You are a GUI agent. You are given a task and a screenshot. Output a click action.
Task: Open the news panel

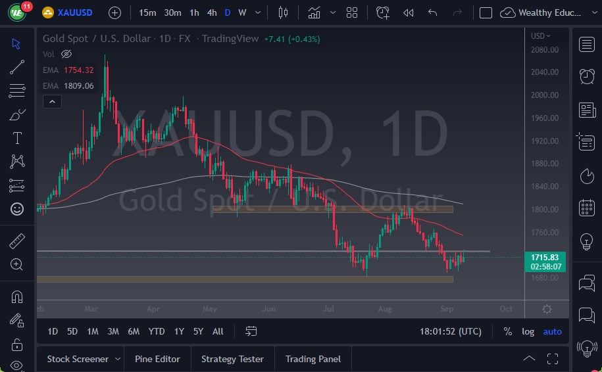coord(587,110)
